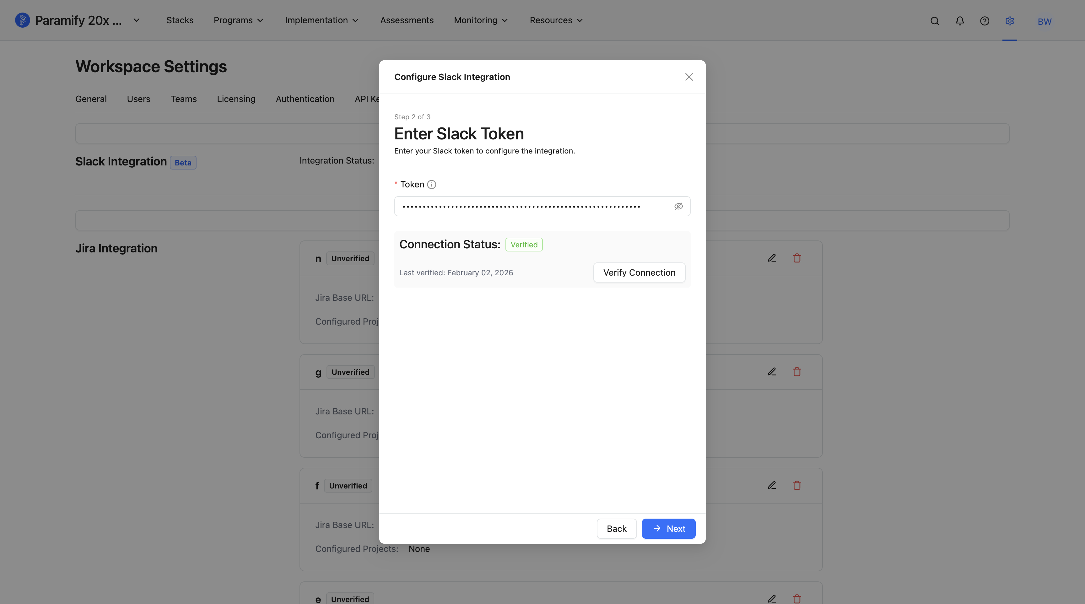The height and width of the screenshot is (604, 1085).
Task: Expand the Programs menu
Action: (238, 20)
